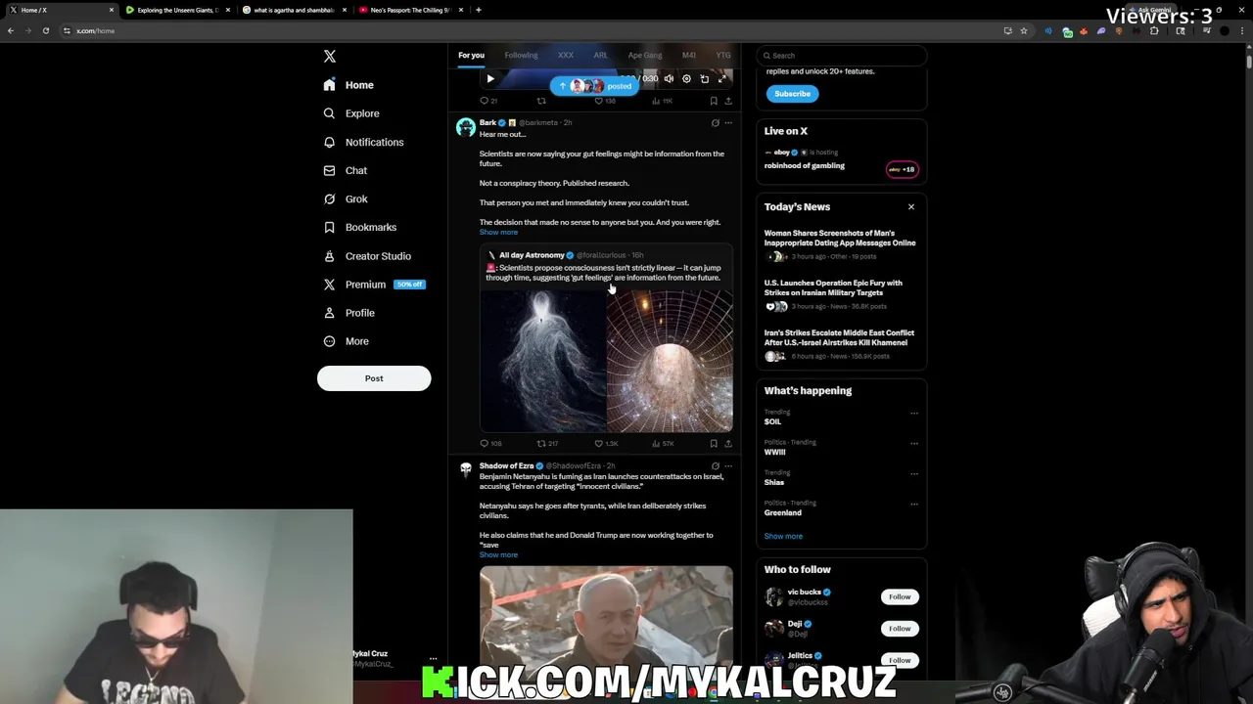The width and height of the screenshot is (1253, 704).
Task: Open Grok icon on Shadow of Ezra post
Action: [715, 466]
